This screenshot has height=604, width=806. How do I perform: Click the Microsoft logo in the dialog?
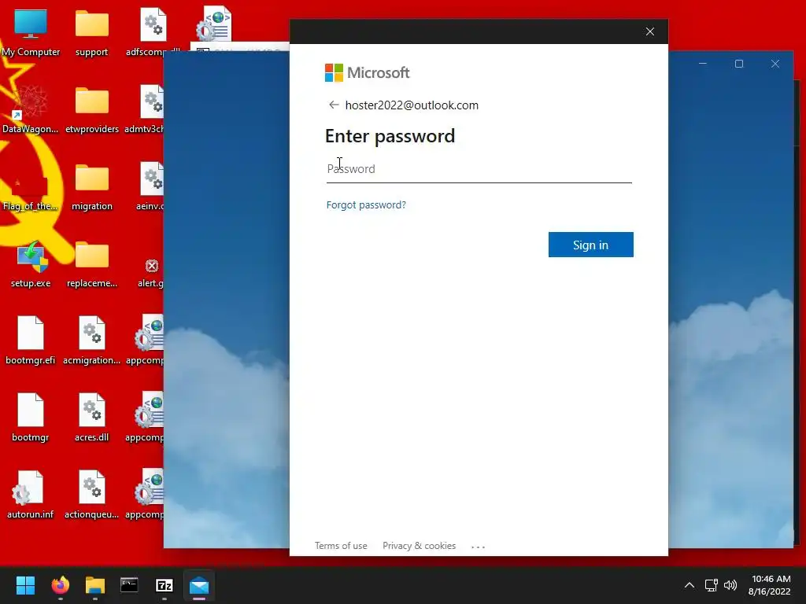367,73
